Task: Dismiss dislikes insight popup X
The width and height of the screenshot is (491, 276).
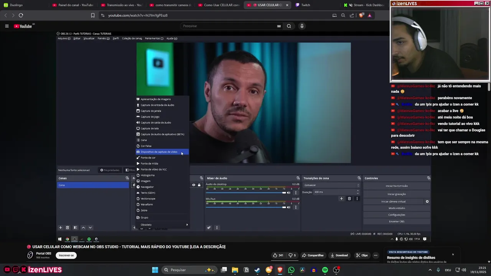Action: point(453,255)
